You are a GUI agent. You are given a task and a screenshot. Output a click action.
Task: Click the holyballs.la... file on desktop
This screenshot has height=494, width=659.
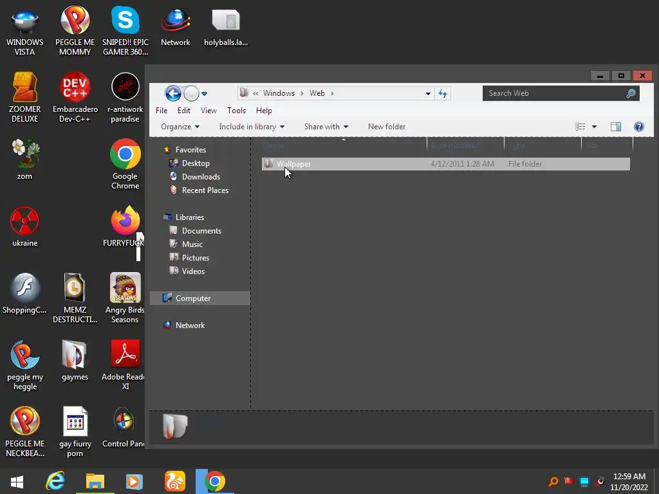click(226, 28)
